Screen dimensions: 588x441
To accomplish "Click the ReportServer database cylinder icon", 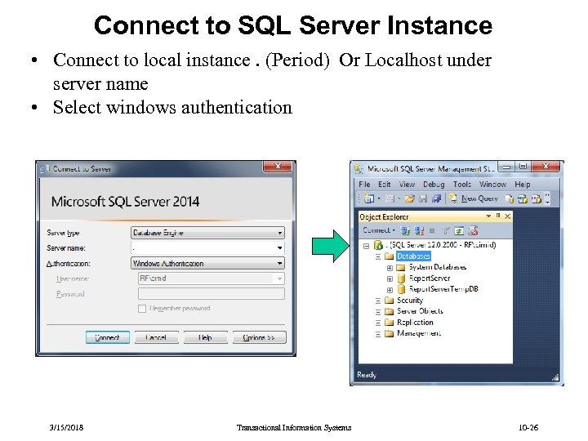I will click(x=401, y=278).
